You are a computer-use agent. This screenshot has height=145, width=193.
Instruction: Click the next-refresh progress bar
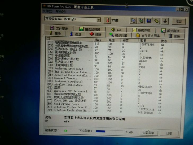pyautogui.click(x=109, y=131)
